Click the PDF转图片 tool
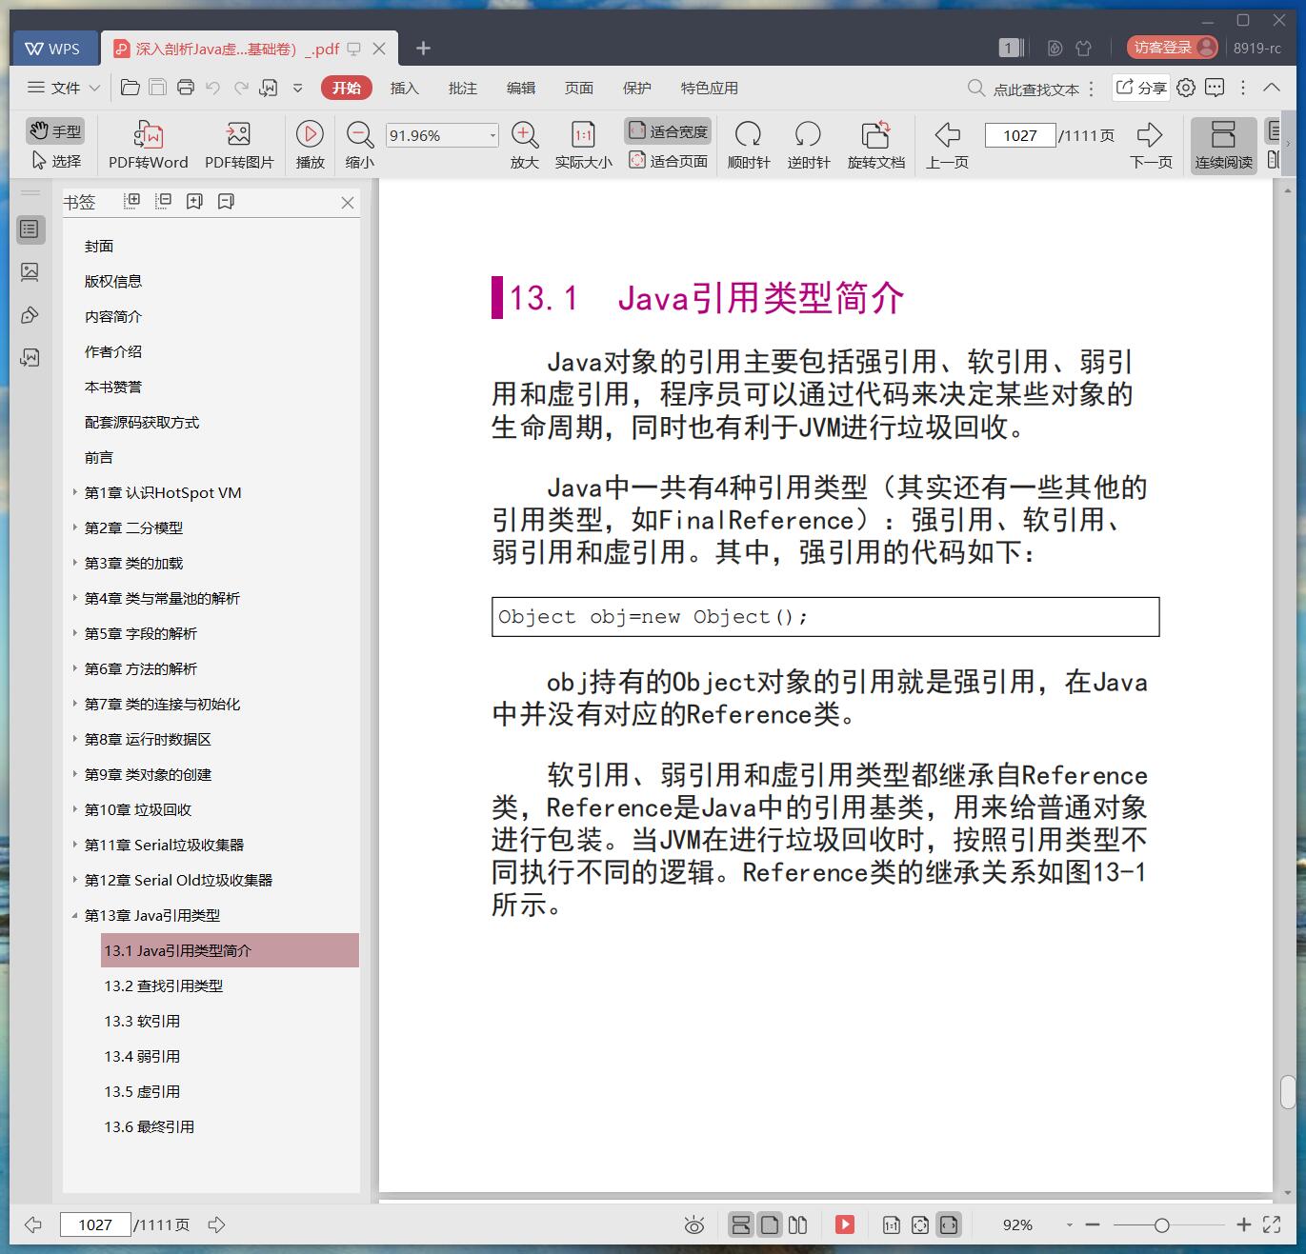The width and height of the screenshot is (1306, 1254). [x=239, y=145]
